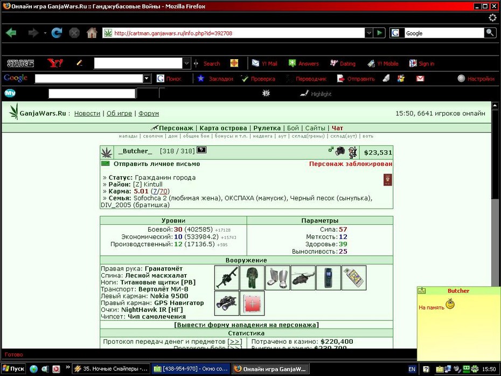Click the search magnifier in Google search box
Viewport: 501px width, 376px height.
[490, 32]
